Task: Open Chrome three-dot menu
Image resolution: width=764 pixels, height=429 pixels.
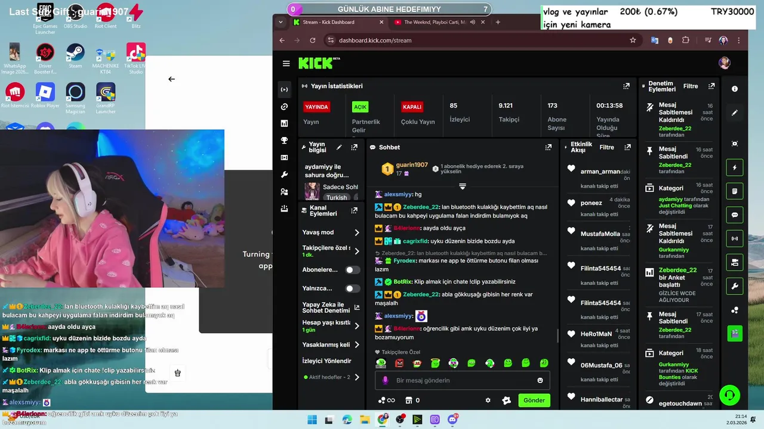Action: tap(739, 40)
